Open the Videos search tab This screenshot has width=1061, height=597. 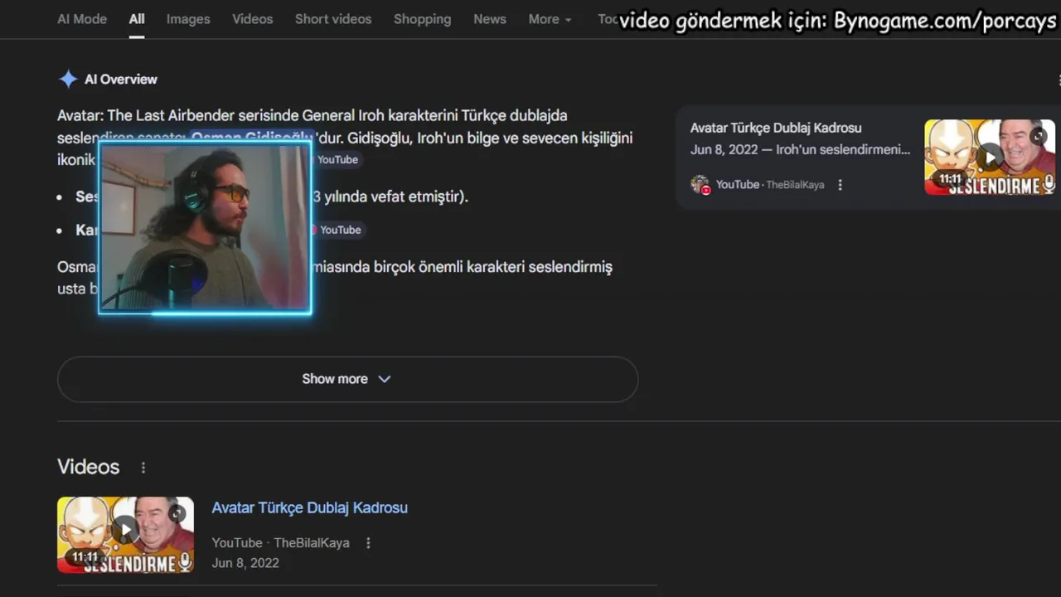(252, 19)
